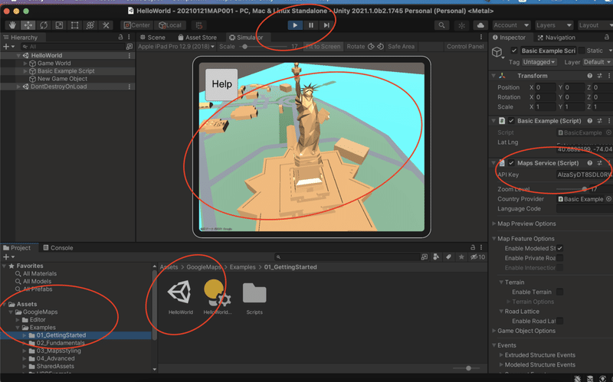Select the Rotate tool
Image resolution: width=613 pixels, height=382 pixels.
[x=44, y=25]
